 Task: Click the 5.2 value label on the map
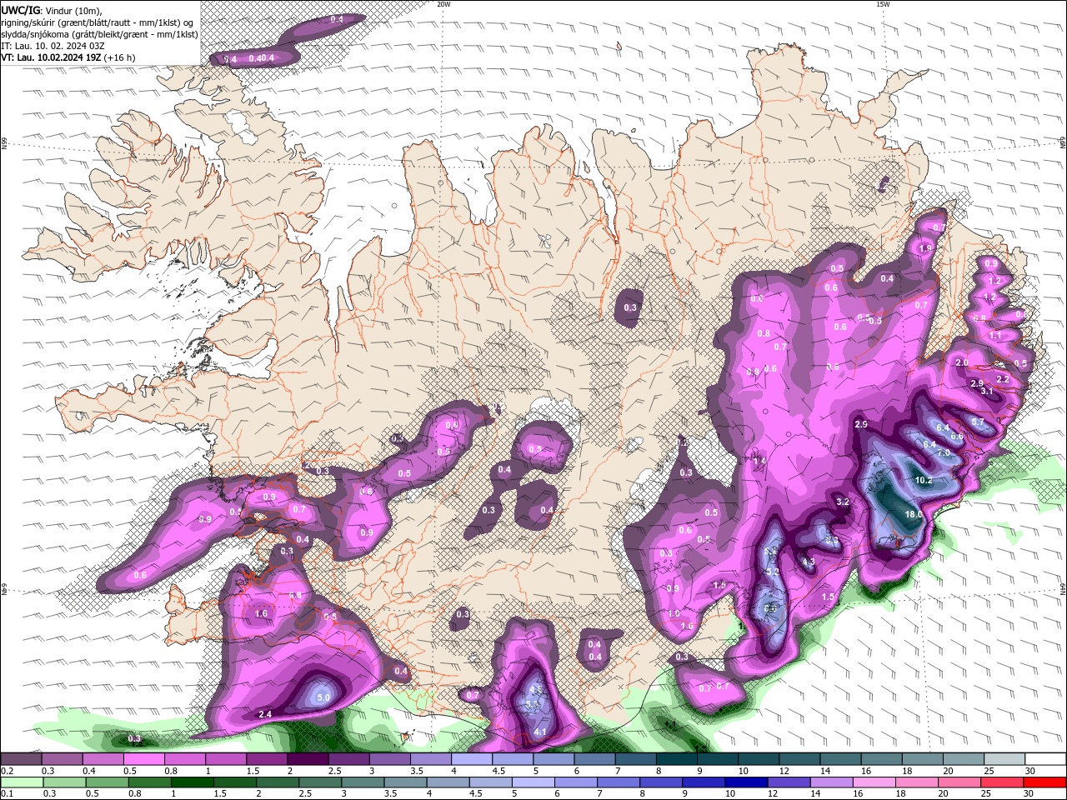click(x=773, y=572)
